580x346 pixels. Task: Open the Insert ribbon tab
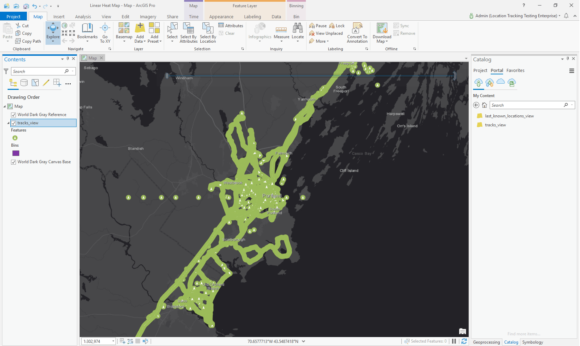[x=59, y=16]
